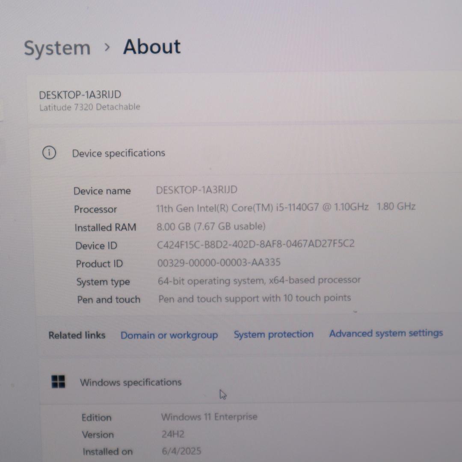462x462 pixels.
Task: Click the Windows logo icon beside Windows specifications
Action: tap(58, 382)
